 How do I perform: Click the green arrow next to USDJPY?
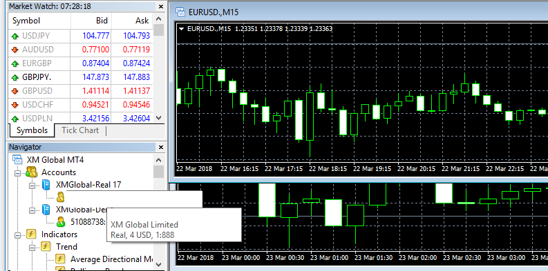tap(15, 36)
